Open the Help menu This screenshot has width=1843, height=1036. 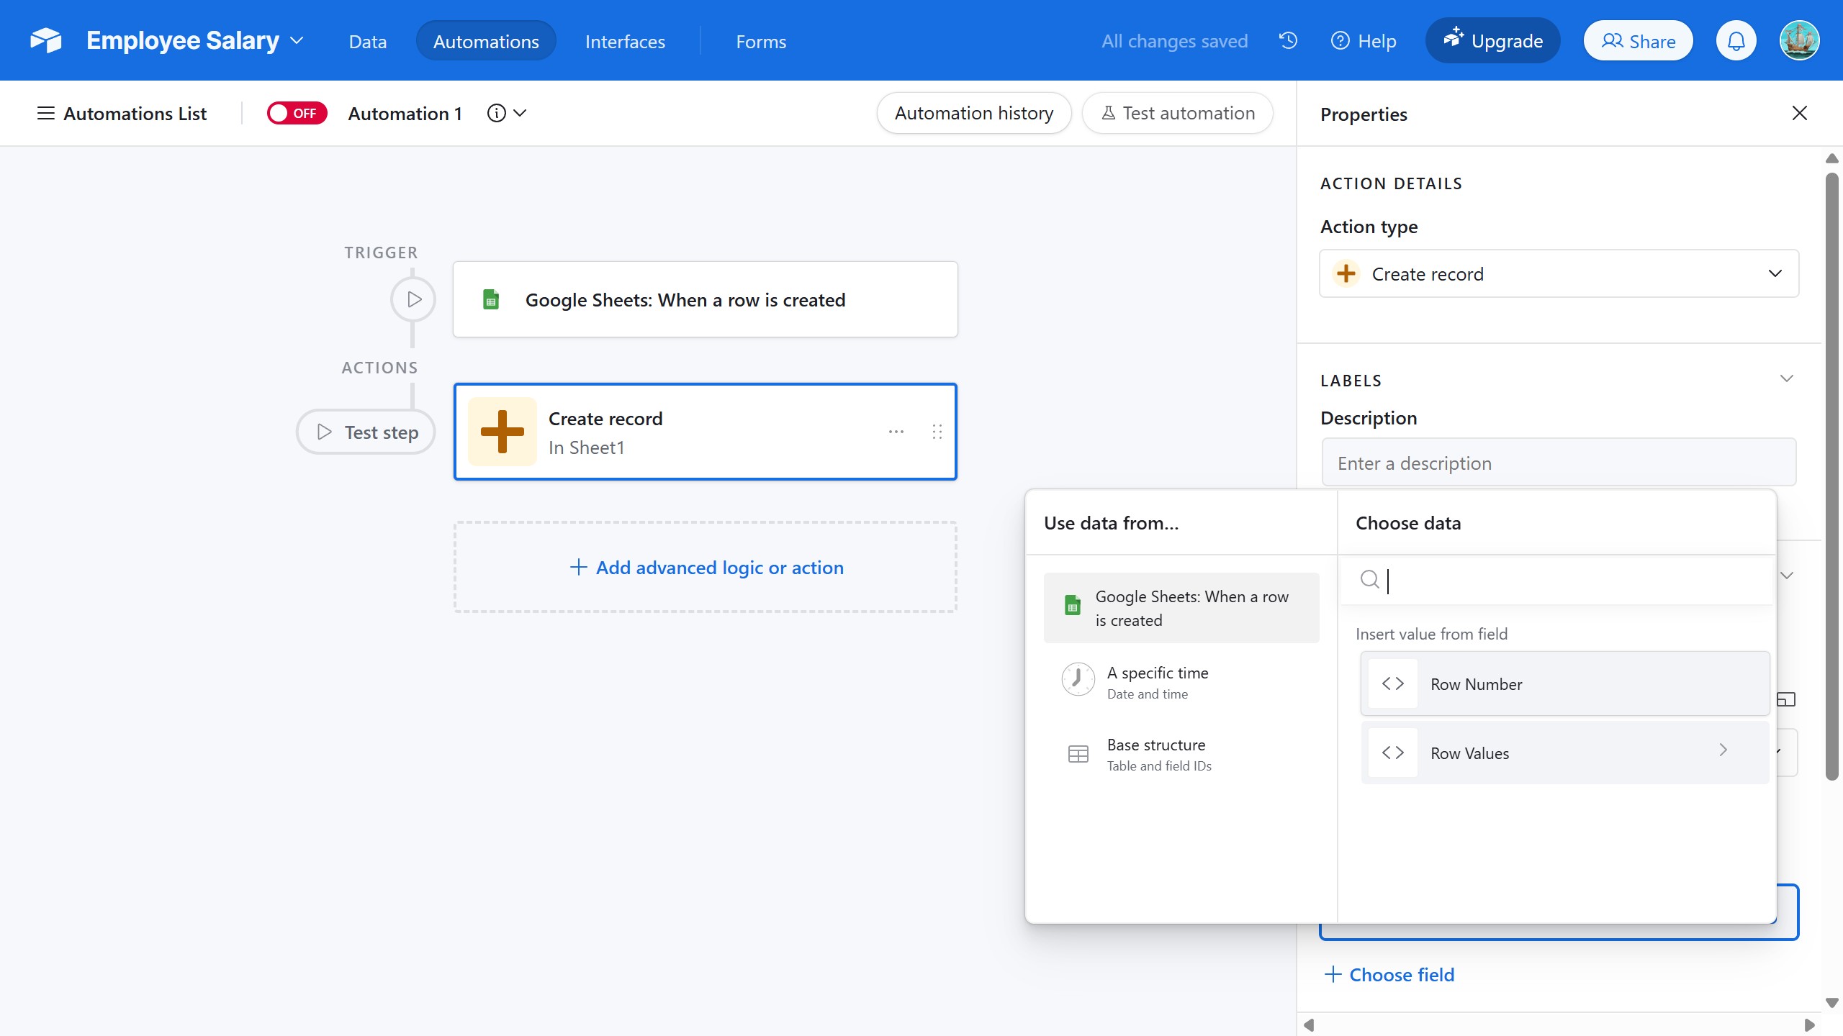tap(1364, 41)
